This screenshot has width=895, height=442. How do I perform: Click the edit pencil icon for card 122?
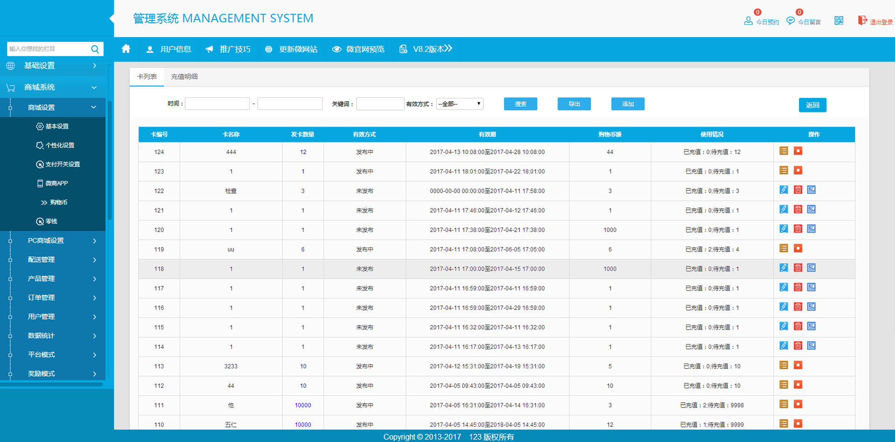(x=784, y=190)
